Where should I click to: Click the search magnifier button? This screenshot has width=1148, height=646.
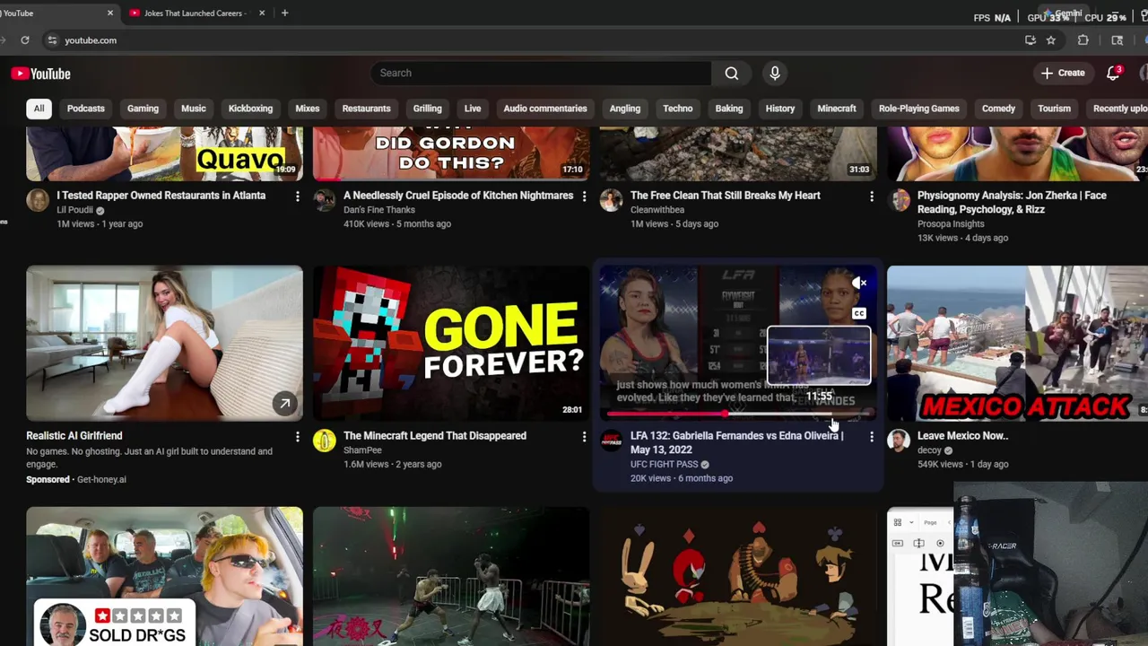point(732,74)
